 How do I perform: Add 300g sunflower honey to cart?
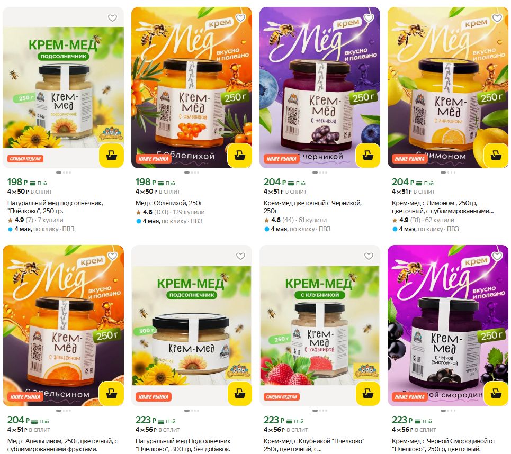pyautogui.click(x=239, y=393)
